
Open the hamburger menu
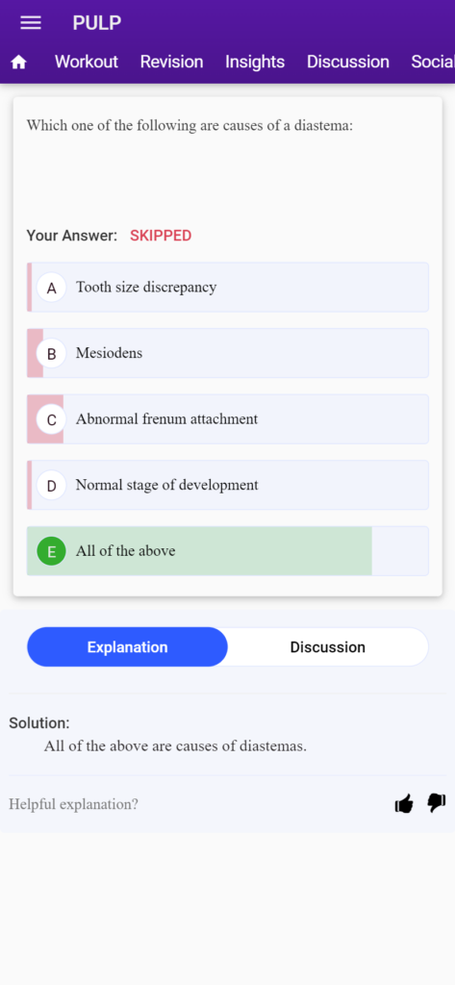(30, 23)
